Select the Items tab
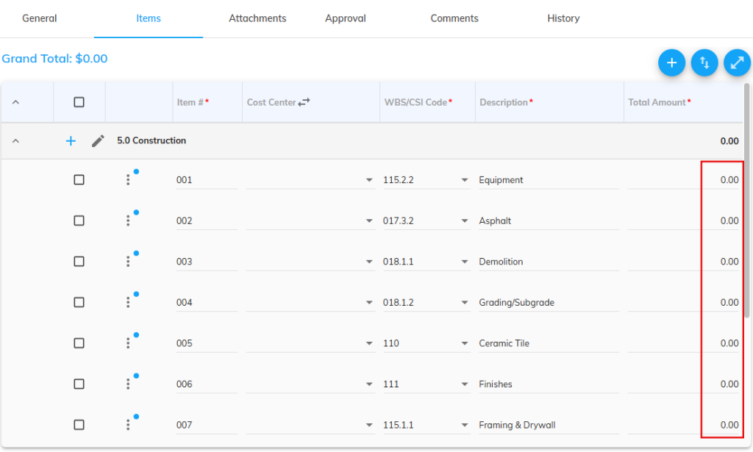The image size is (753, 452). [x=149, y=18]
